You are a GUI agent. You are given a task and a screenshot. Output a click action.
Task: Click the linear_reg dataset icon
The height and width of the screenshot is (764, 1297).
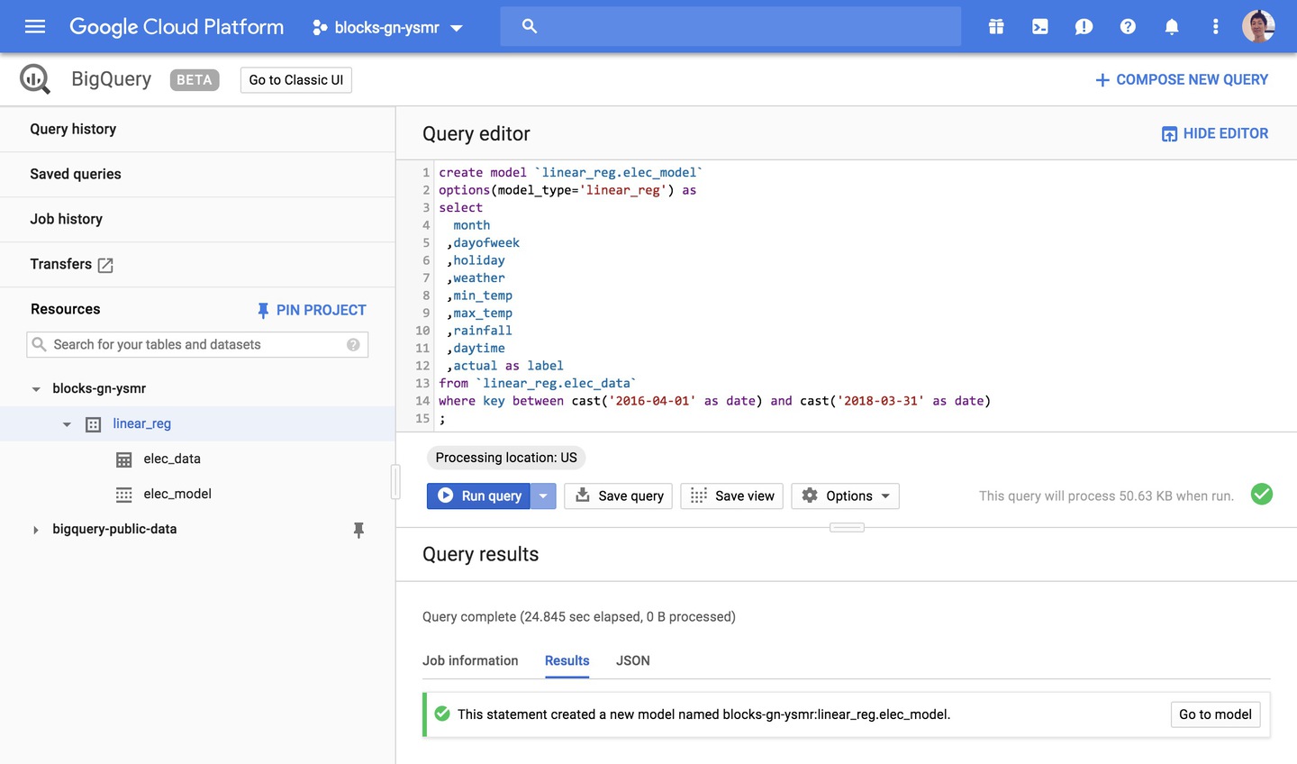93,424
